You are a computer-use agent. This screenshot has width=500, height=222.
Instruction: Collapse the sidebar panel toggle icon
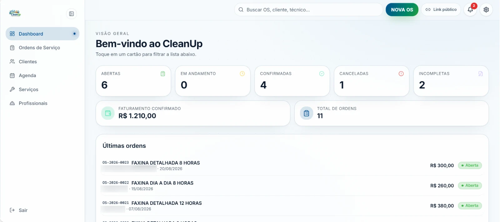[x=72, y=14]
